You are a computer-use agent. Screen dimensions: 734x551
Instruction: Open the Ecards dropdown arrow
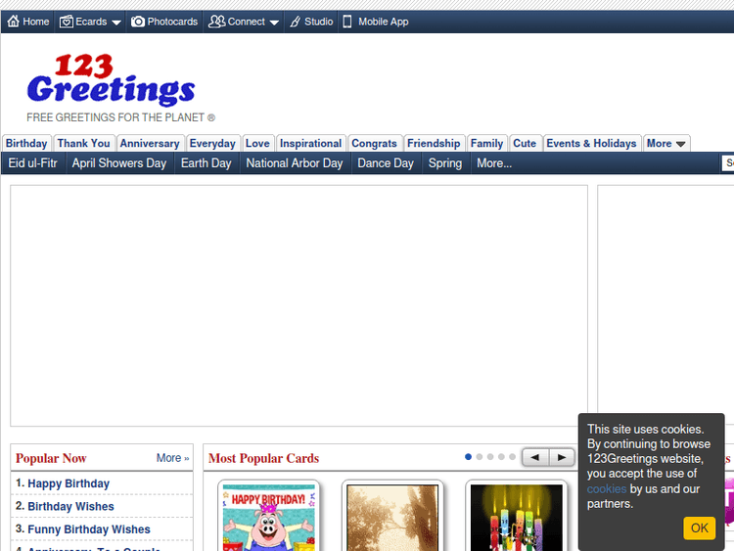[x=116, y=23]
